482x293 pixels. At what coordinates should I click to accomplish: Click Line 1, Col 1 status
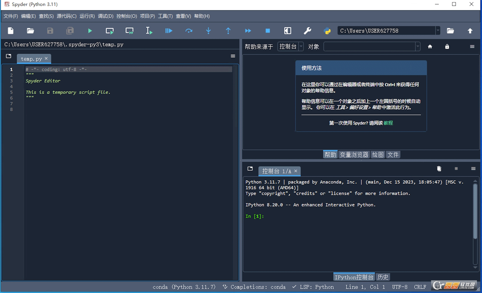pos(365,287)
